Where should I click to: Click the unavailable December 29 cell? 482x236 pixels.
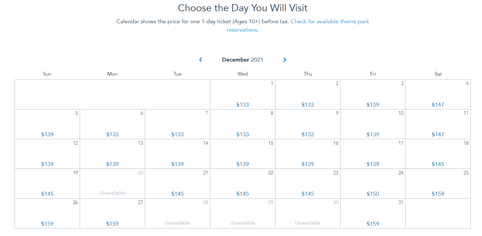point(243,214)
